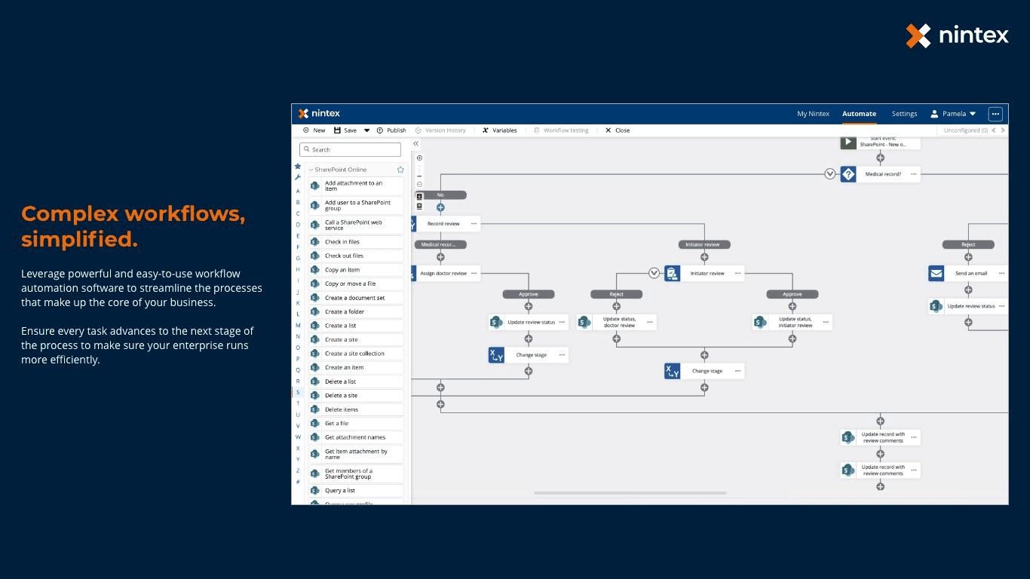
Task: Open the Pamela user account menu
Action: pyautogui.click(x=954, y=114)
